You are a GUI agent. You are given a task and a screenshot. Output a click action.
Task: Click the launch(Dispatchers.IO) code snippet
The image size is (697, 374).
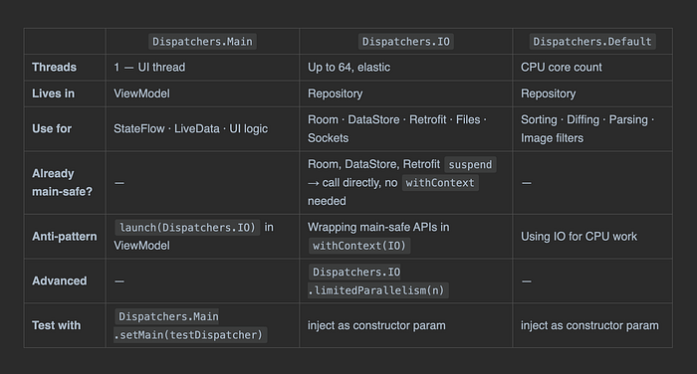click(x=187, y=228)
